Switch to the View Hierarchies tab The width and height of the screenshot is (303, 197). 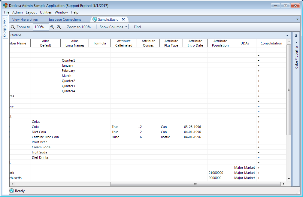click(x=25, y=19)
